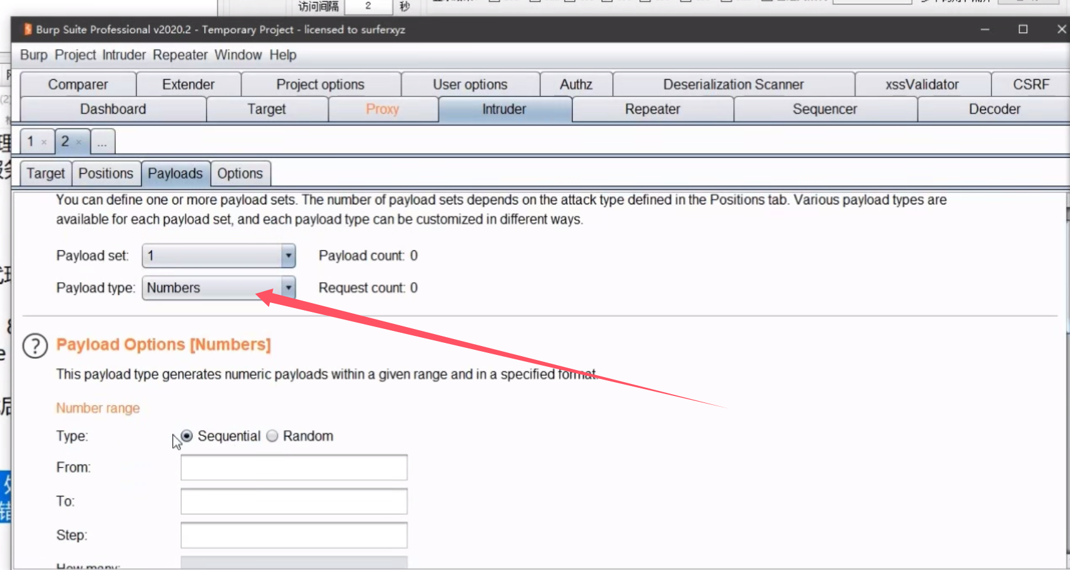Switch to the Decoder tab
Screen dimensions: 1070x570
[x=994, y=109]
